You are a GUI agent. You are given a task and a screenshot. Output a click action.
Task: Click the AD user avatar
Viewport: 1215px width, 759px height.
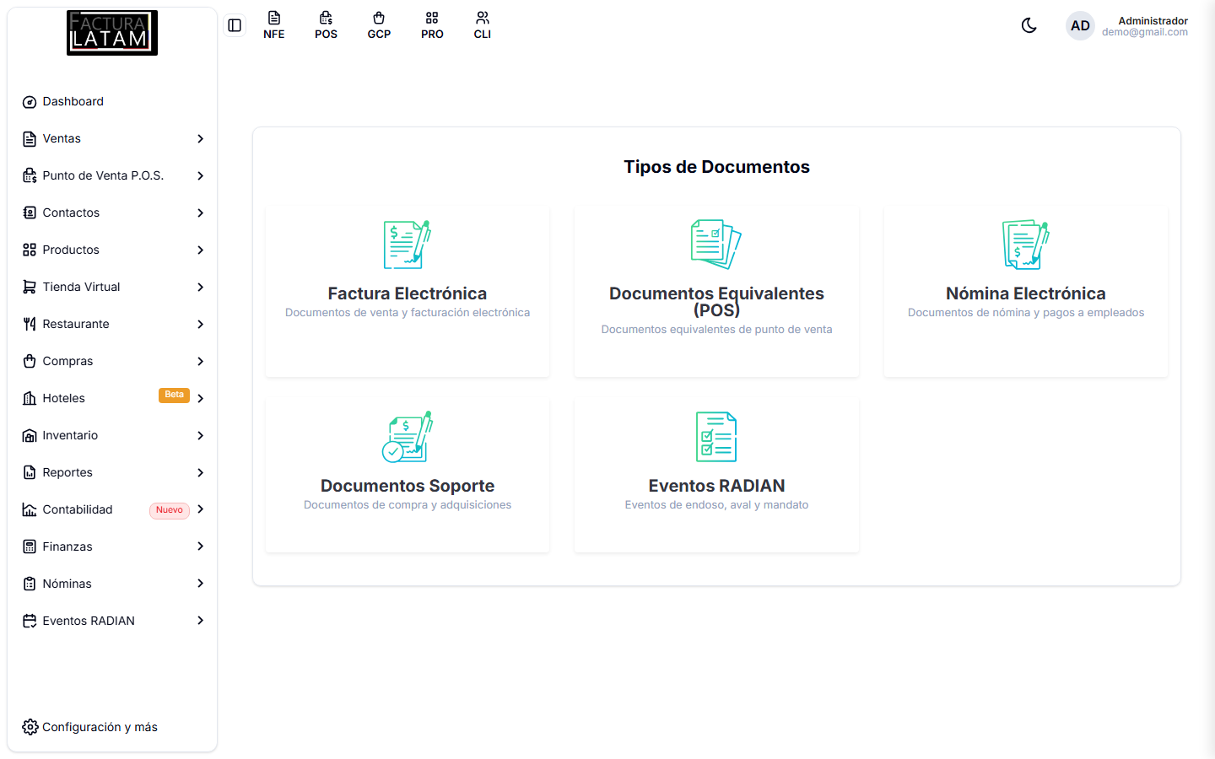coord(1080,26)
